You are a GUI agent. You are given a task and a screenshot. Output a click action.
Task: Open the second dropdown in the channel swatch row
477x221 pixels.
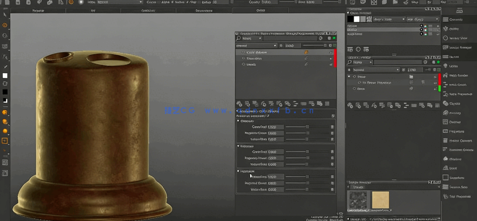(423, 19)
